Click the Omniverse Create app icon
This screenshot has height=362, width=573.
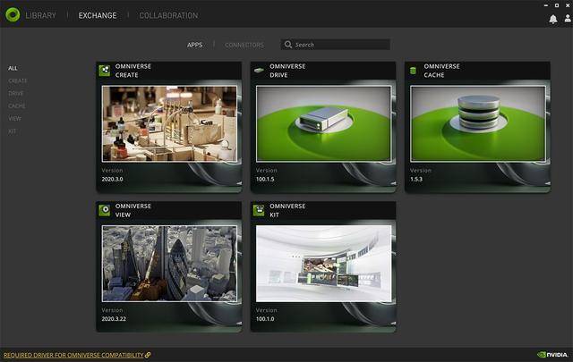coord(106,70)
